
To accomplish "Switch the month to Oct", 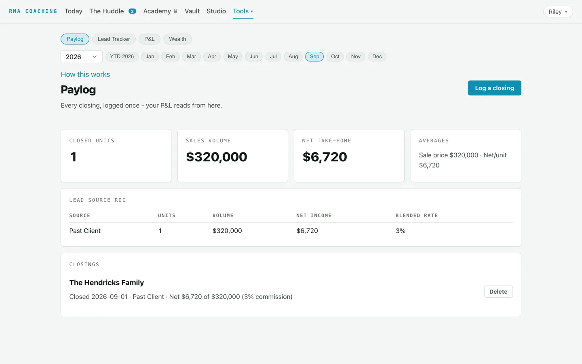I will pyautogui.click(x=335, y=57).
